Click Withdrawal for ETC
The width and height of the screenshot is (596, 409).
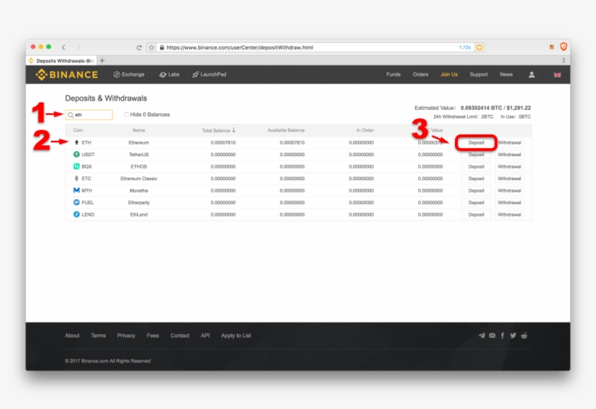(x=509, y=179)
